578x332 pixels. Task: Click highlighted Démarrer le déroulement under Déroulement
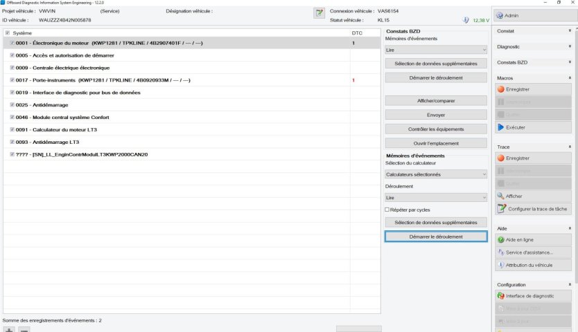(x=436, y=237)
